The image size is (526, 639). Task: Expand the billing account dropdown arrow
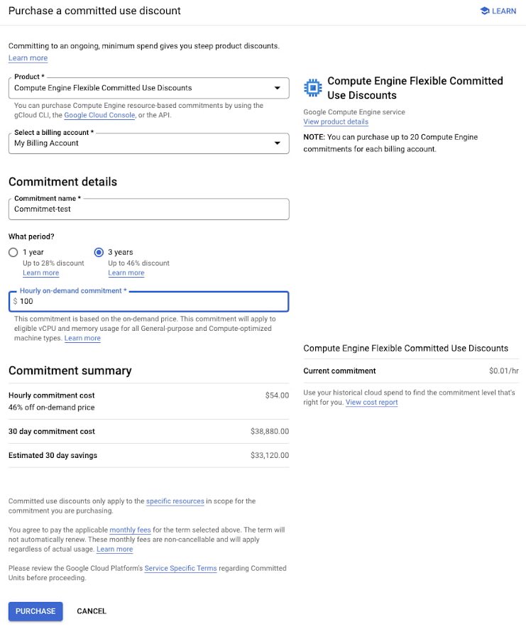pos(278,143)
